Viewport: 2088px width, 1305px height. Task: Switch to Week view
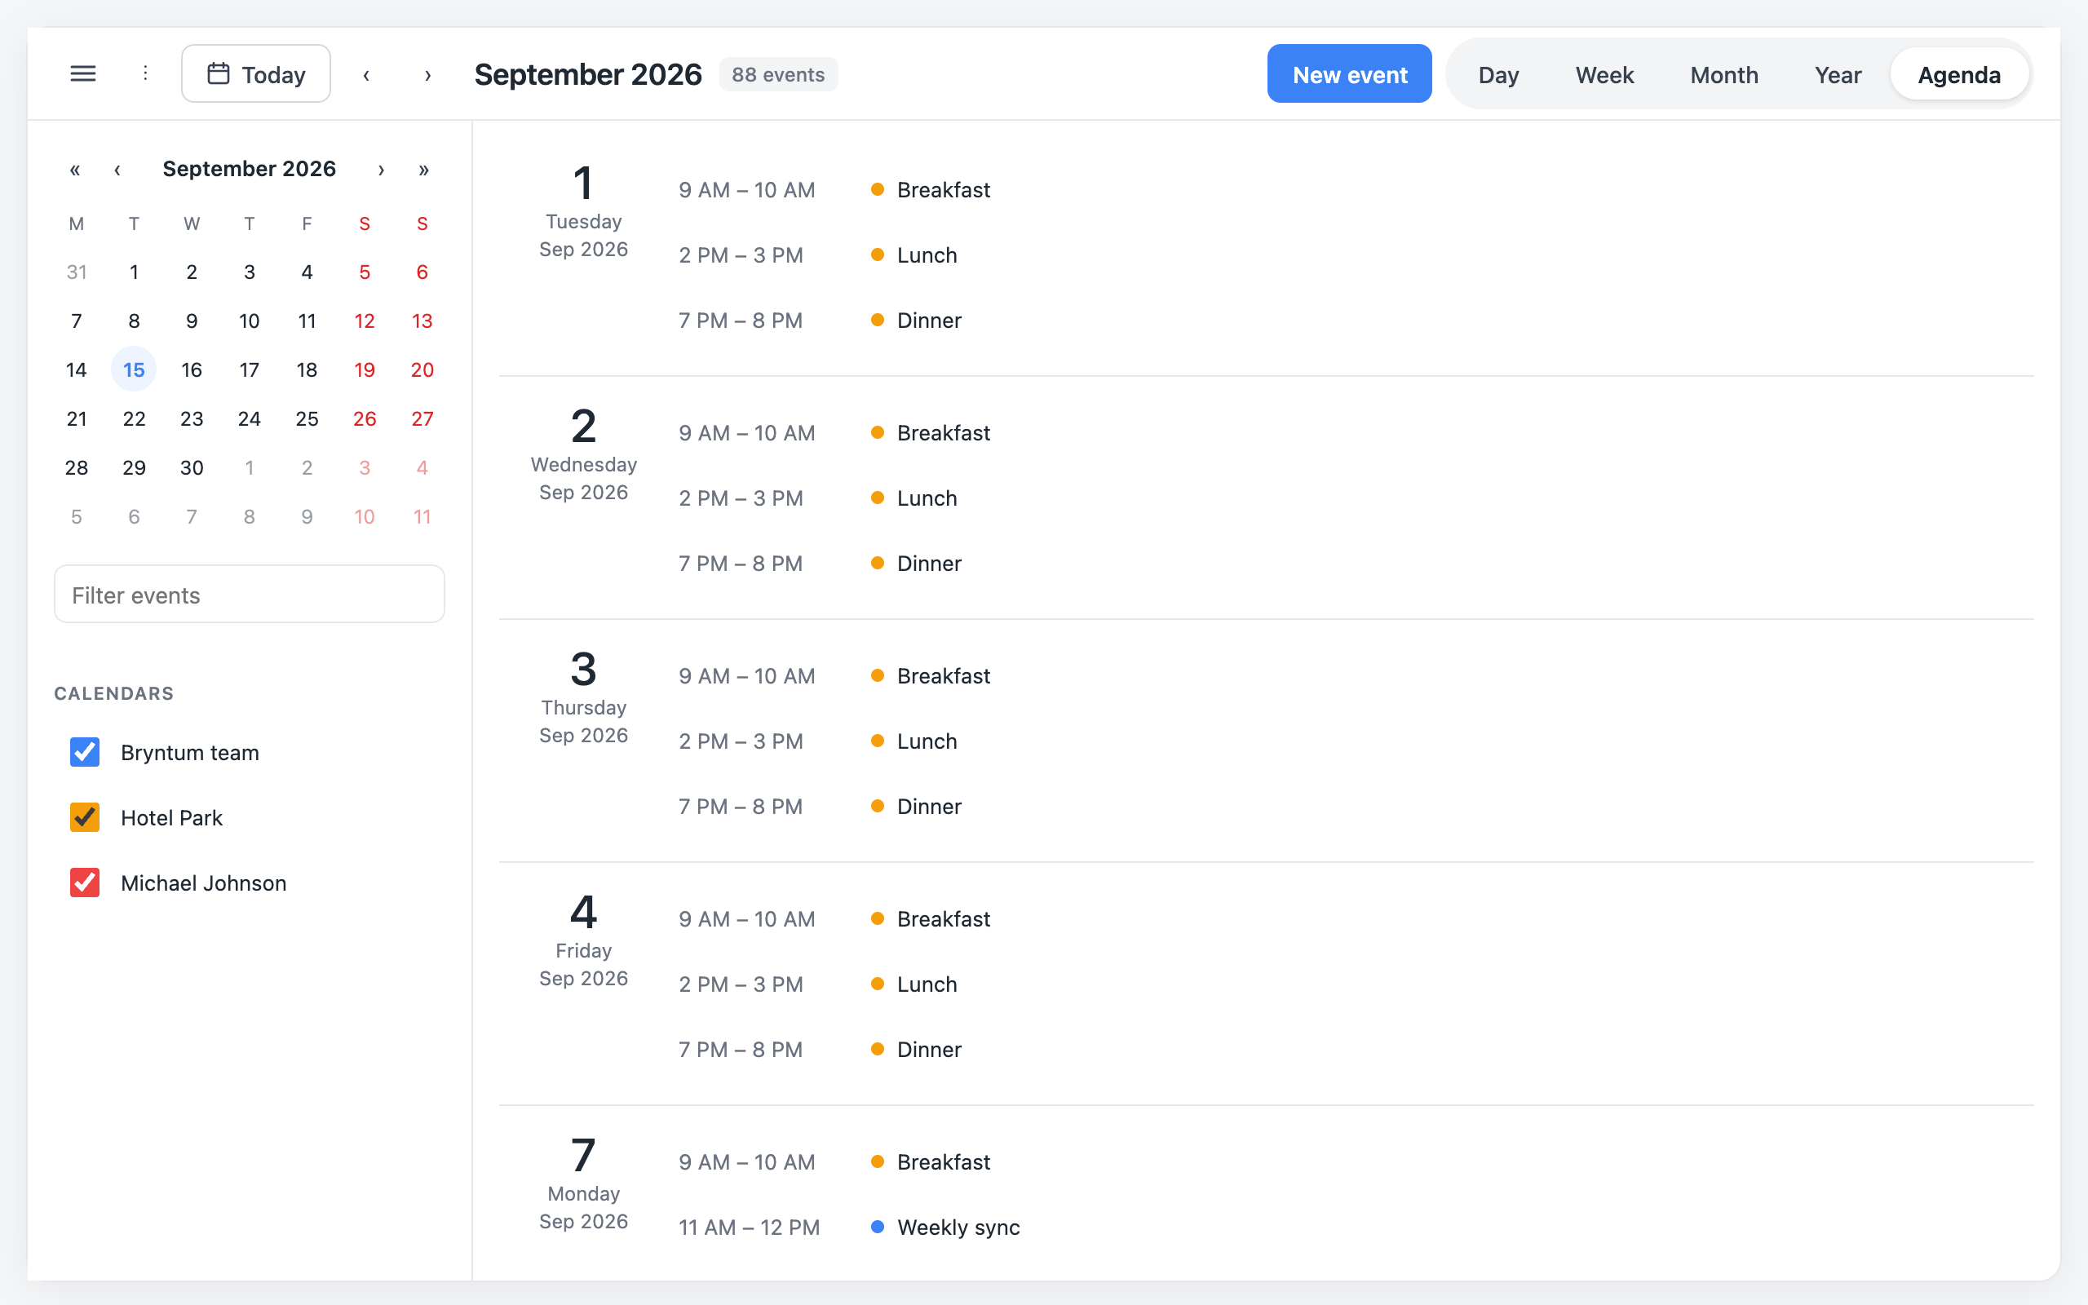1605,75
